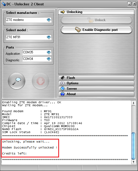Open the Server section tab
The width and height of the screenshot is (138, 171).
tap(96, 89)
